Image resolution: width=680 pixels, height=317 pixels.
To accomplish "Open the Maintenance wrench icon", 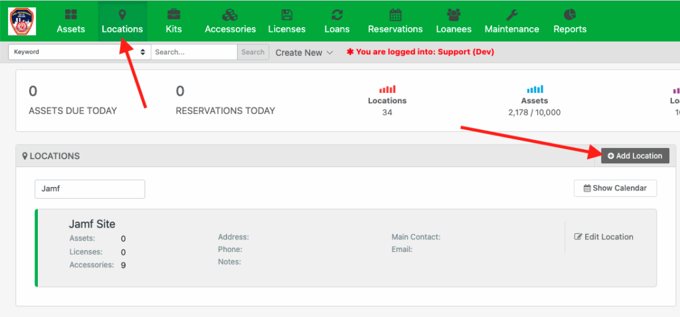I will point(512,15).
